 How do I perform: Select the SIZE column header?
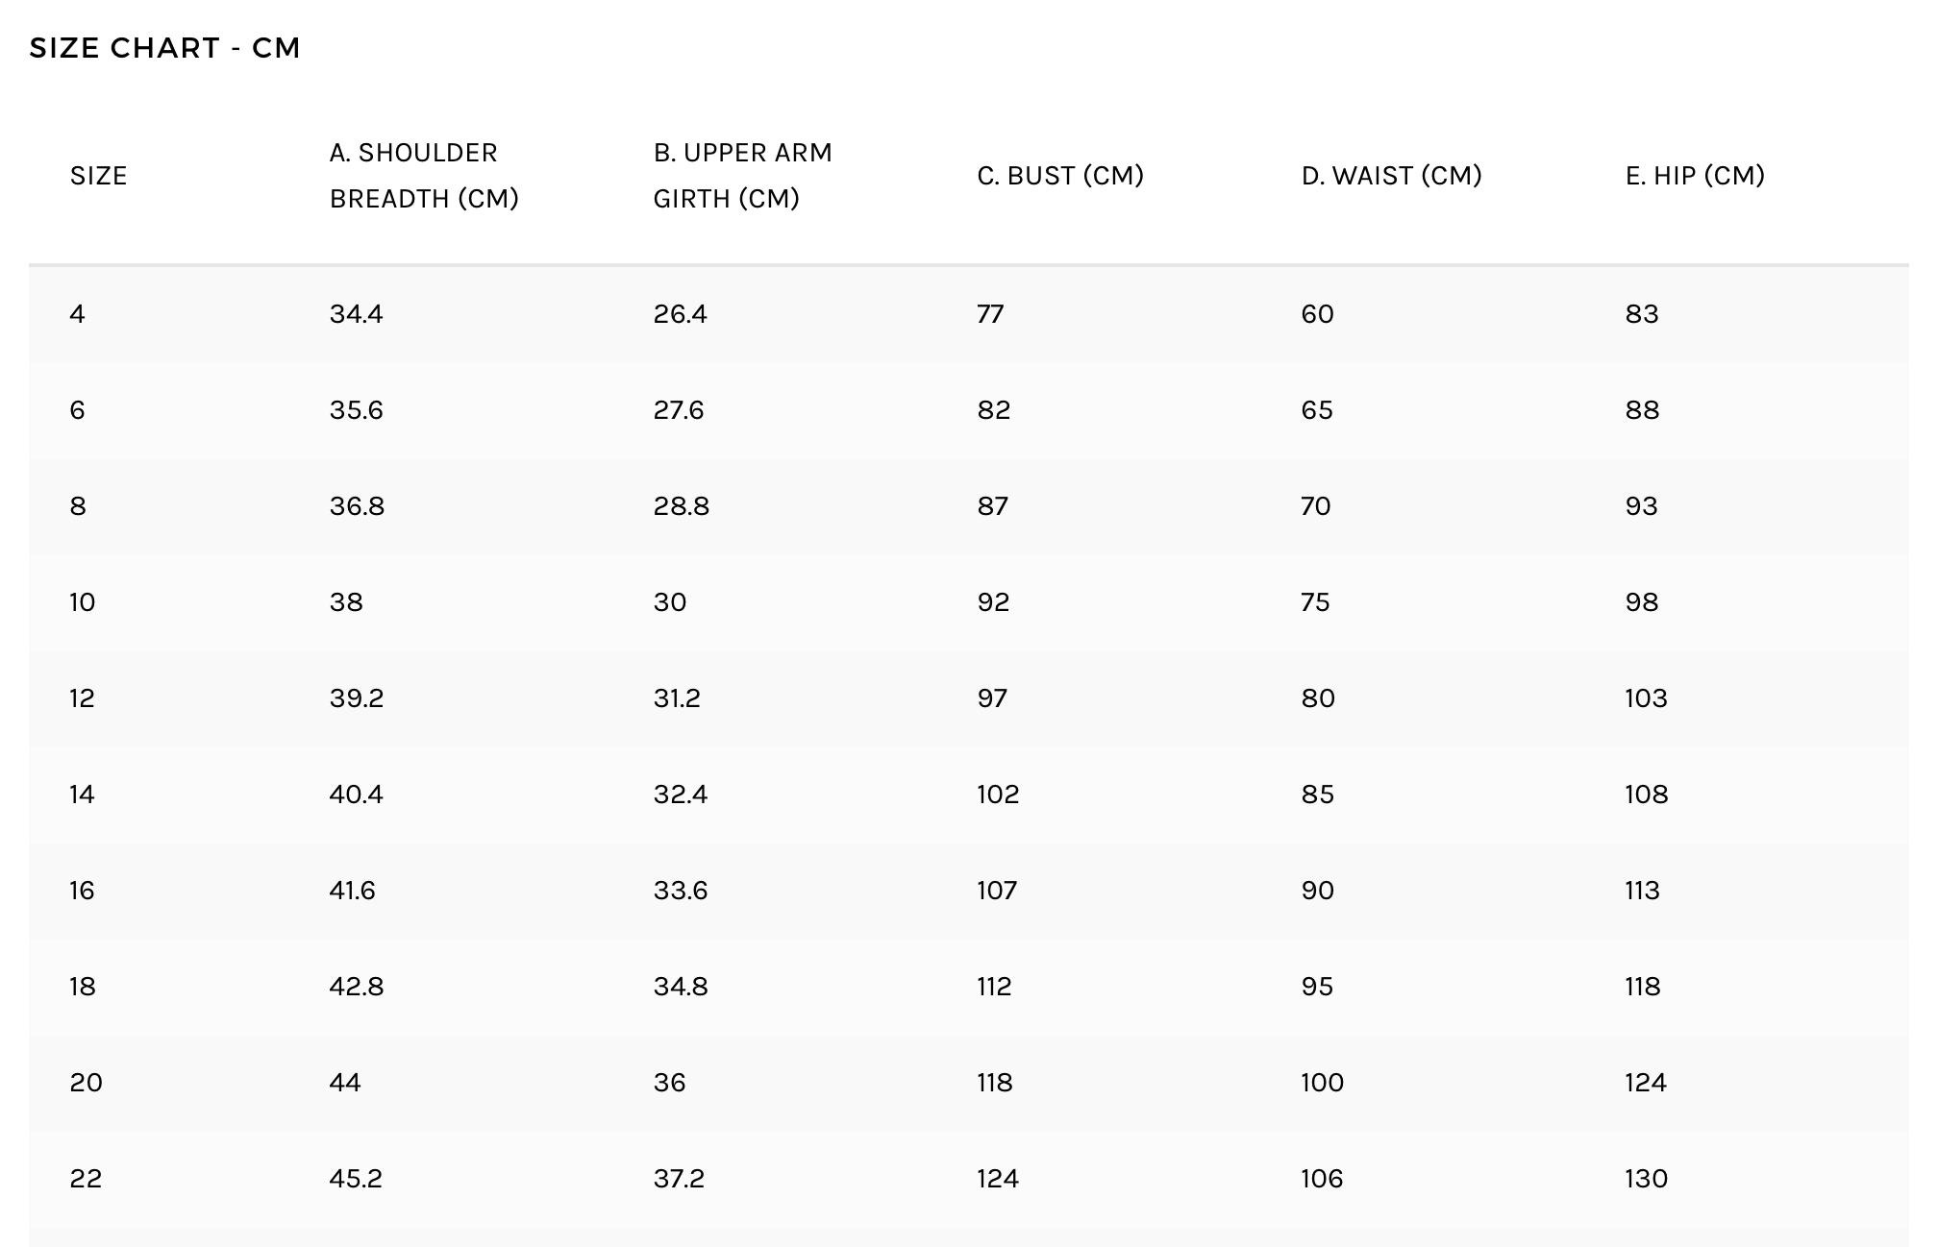point(98,176)
